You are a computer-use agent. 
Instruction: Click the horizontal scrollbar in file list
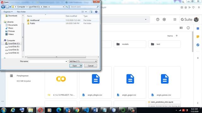[x=56, y=57]
